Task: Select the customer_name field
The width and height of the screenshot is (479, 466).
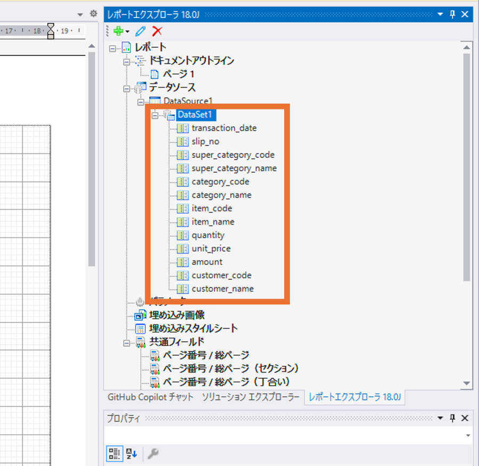Action: (222, 289)
